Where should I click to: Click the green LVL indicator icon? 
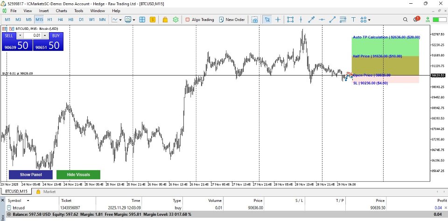427,20
